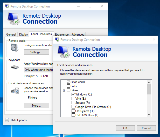Check Google Drive File Stream (G:)
Viewport: 160px width, 137px height.
[x=73, y=107]
